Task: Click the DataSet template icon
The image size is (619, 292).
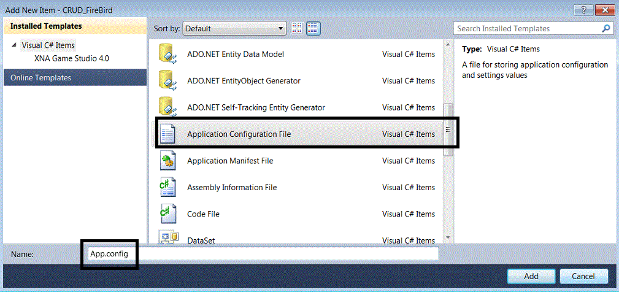Action: click(167, 237)
